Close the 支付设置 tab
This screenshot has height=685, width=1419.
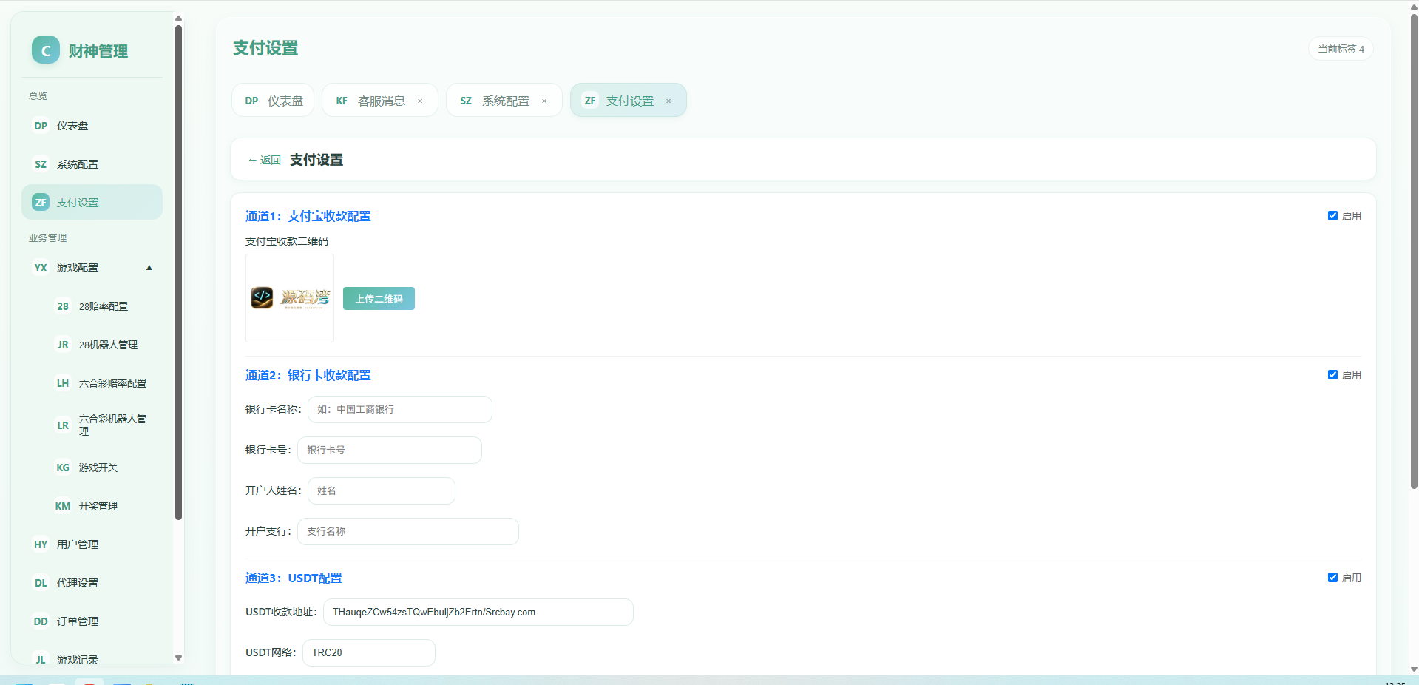tap(668, 101)
